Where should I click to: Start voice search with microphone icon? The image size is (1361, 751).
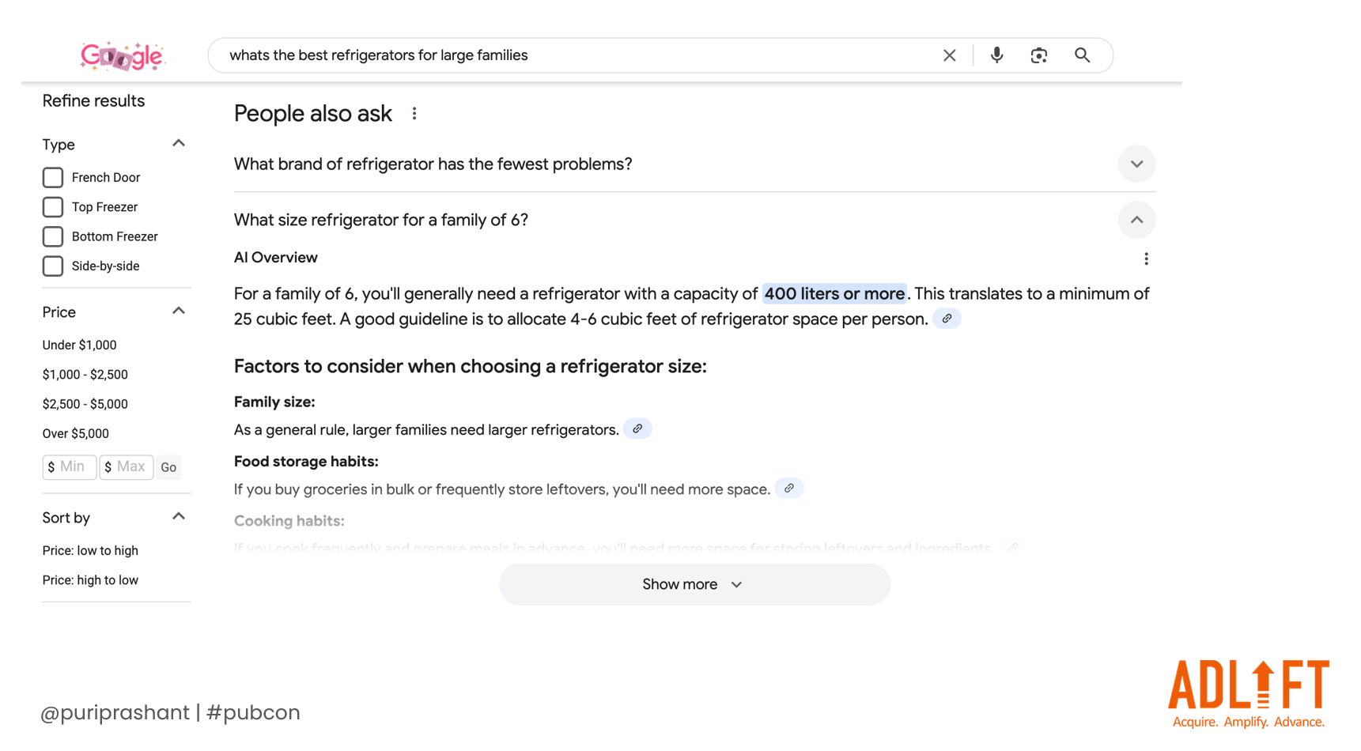coord(996,55)
